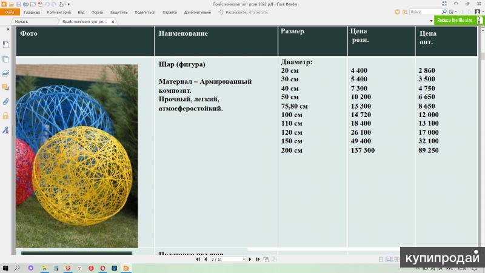The image size is (485, 273).
Task: Go to the previous page
Action: [x=206, y=260]
